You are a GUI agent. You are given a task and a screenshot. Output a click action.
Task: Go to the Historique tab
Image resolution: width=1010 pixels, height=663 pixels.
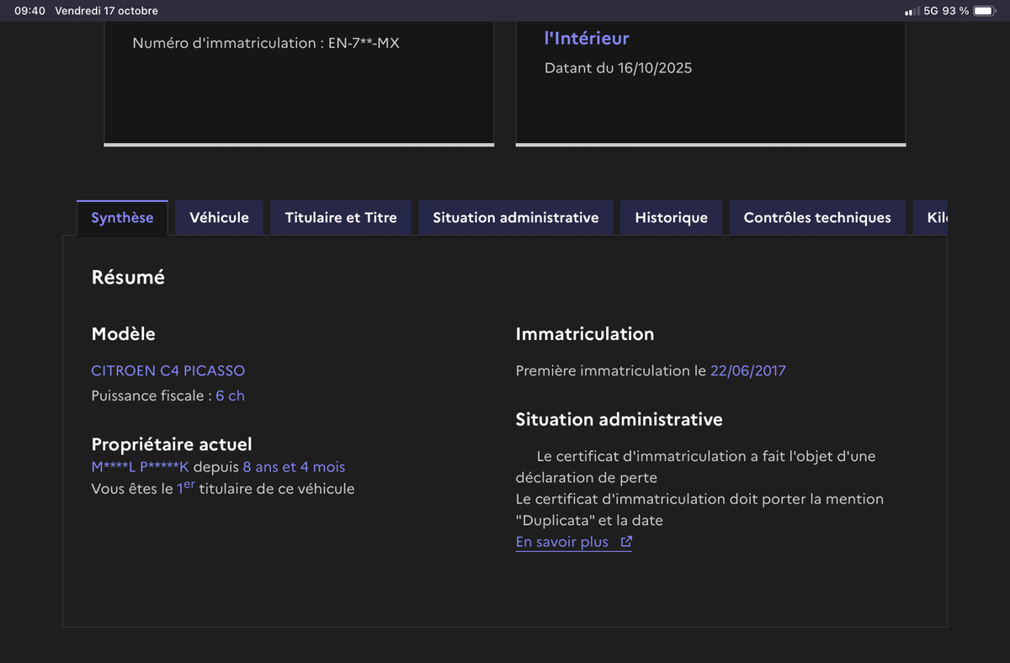[671, 218]
